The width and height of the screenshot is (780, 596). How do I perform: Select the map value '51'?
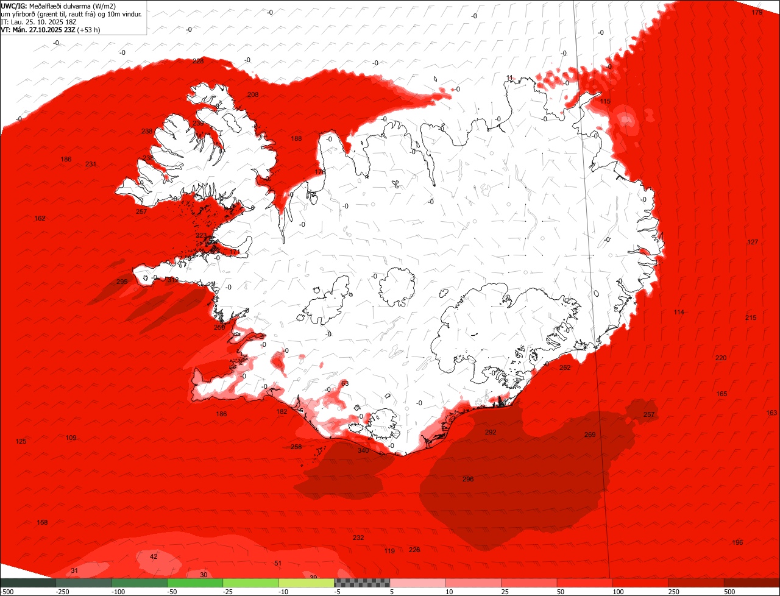click(278, 563)
